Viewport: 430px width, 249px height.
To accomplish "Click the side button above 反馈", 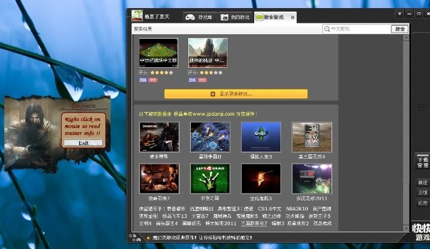I will click(423, 182).
